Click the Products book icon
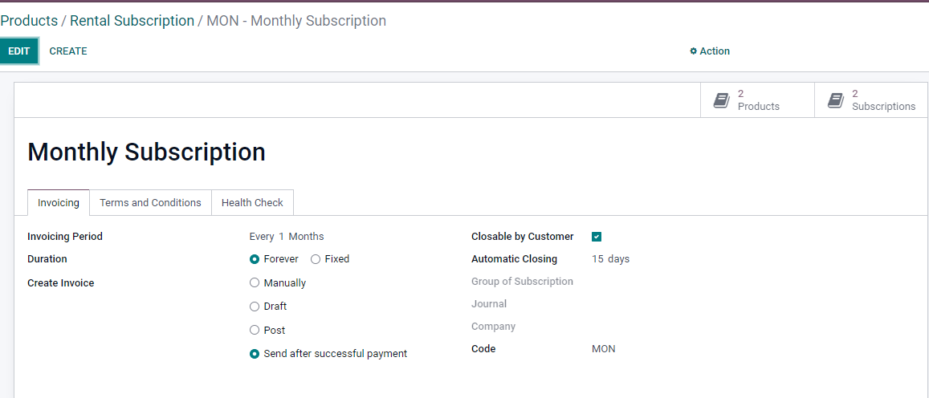The image size is (929, 398). coord(721,100)
